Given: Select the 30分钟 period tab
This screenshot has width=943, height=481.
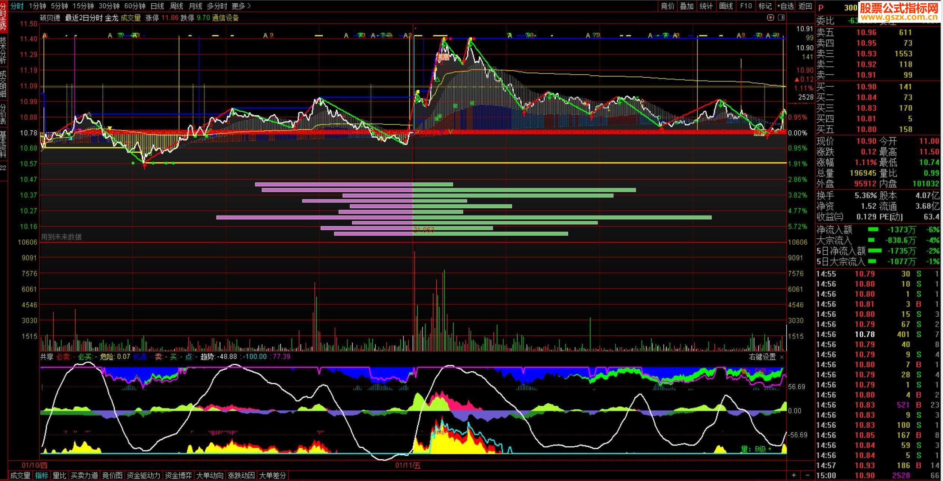Looking at the screenshot, I should tap(109, 6).
